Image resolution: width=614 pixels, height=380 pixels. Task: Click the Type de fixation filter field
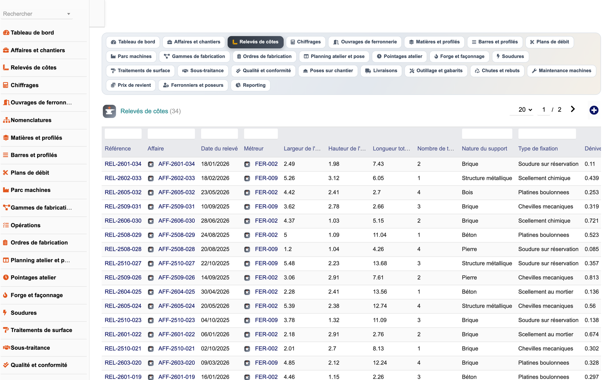tap(547, 134)
